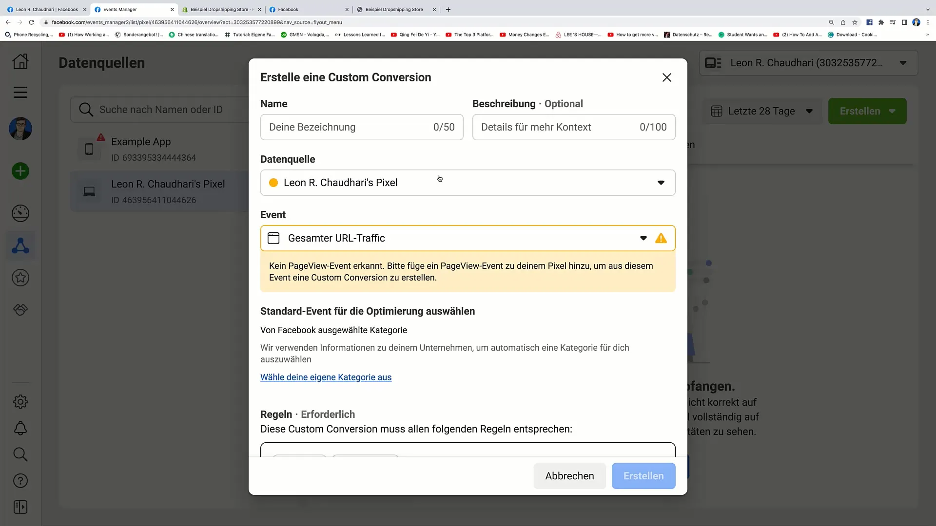Open the Phone Recycling bookmark

[28, 35]
